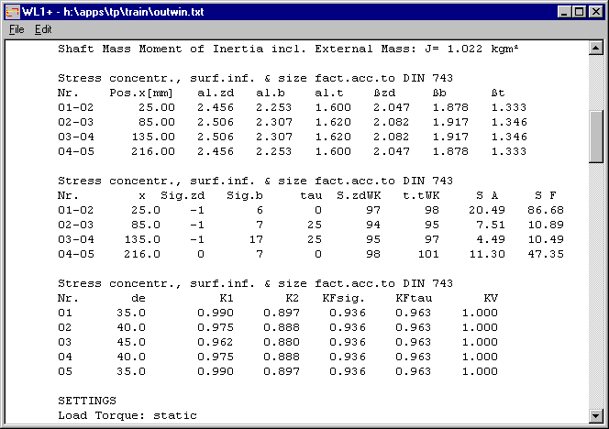
Task: Click the vertical scrollbar thumb
Action: pyautogui.click(x=595, y=139)
